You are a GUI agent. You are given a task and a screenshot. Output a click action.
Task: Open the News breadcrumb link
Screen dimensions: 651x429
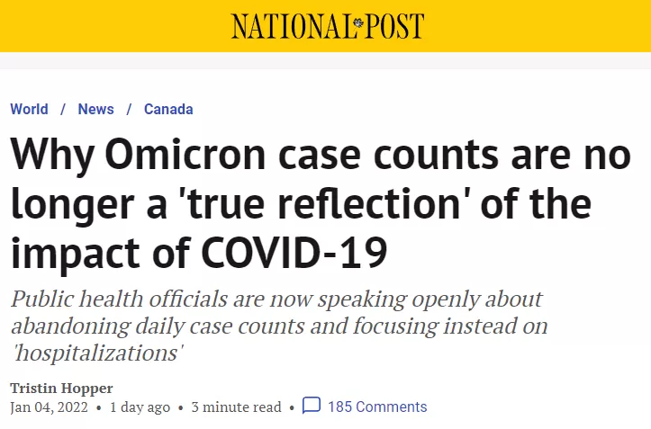96,109
